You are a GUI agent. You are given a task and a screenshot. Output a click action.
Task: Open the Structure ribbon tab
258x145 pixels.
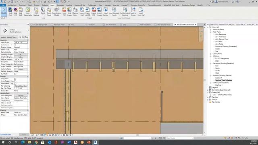point(22,5)
